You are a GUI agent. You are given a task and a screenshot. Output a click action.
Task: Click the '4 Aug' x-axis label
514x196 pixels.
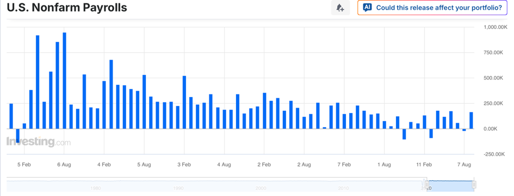coord(224,165)
